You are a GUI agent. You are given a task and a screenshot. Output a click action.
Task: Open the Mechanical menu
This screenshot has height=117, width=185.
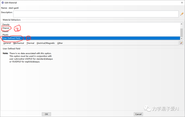(18, 43)
